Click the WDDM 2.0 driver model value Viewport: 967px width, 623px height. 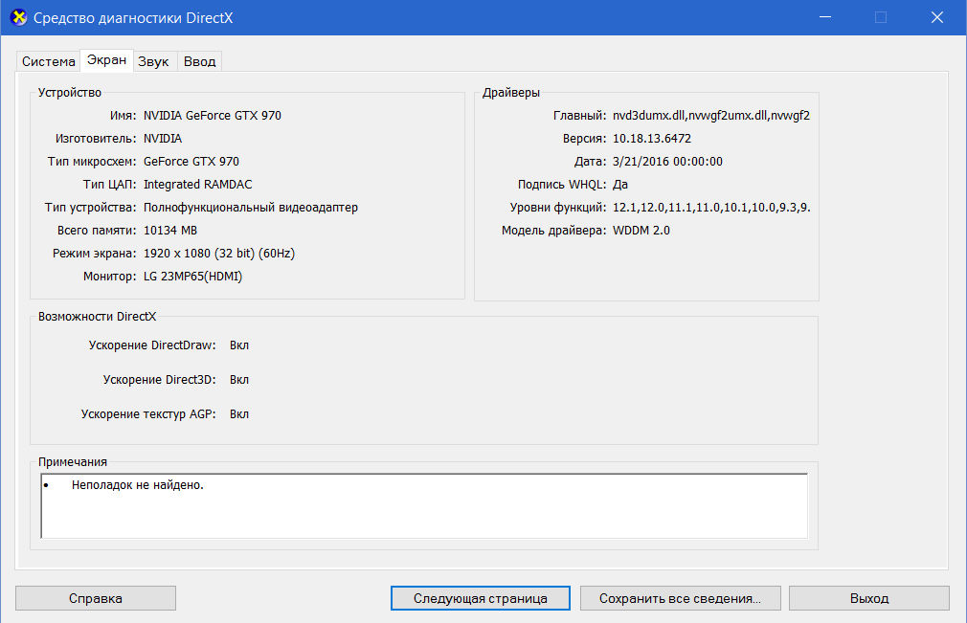pos(641,231)
